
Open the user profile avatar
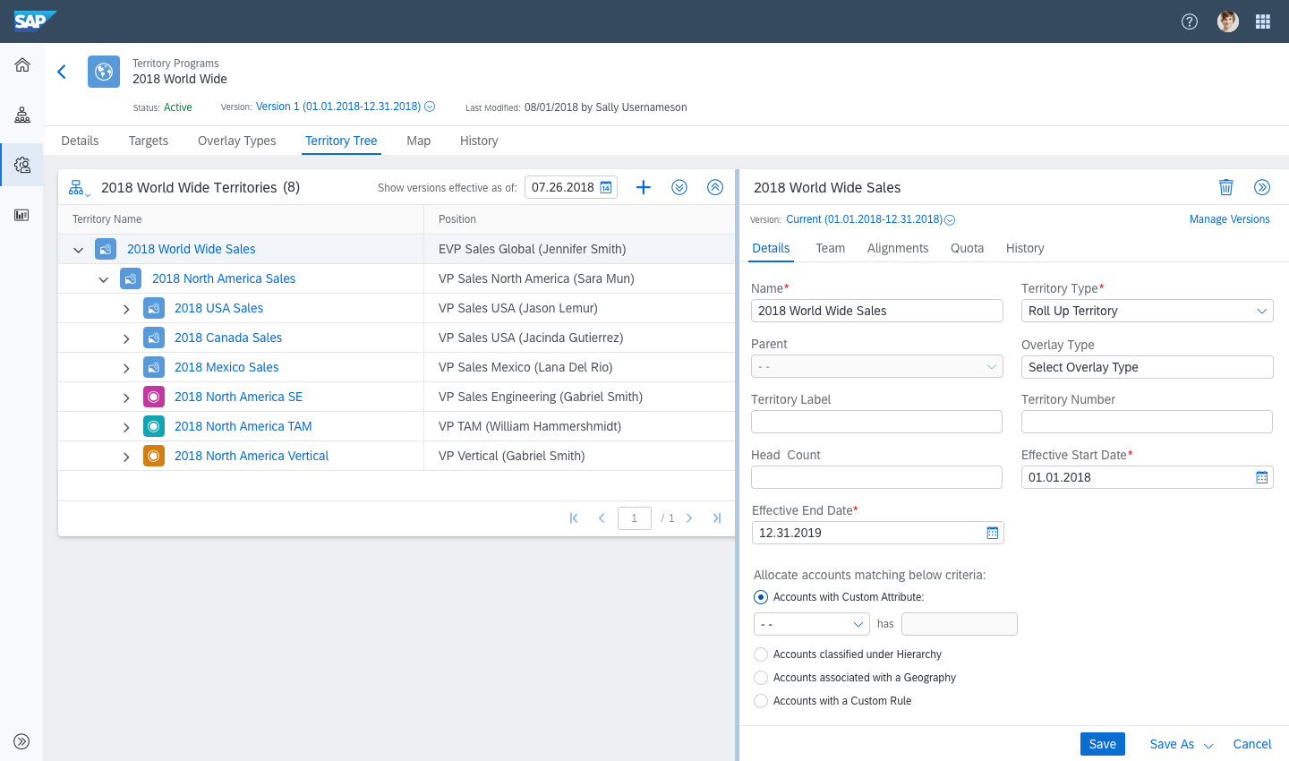(1228, 21)
